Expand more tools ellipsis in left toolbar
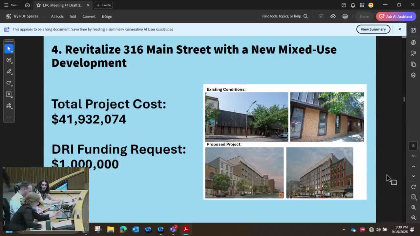The width and height of the screenshot is (420, 236). coord(9,117)
